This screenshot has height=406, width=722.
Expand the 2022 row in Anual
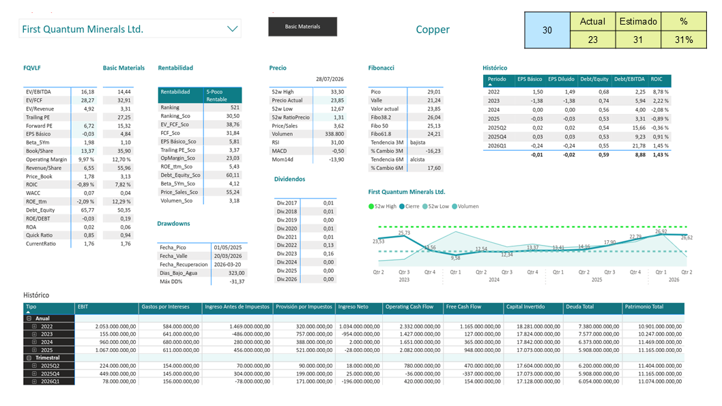(34, 326)
